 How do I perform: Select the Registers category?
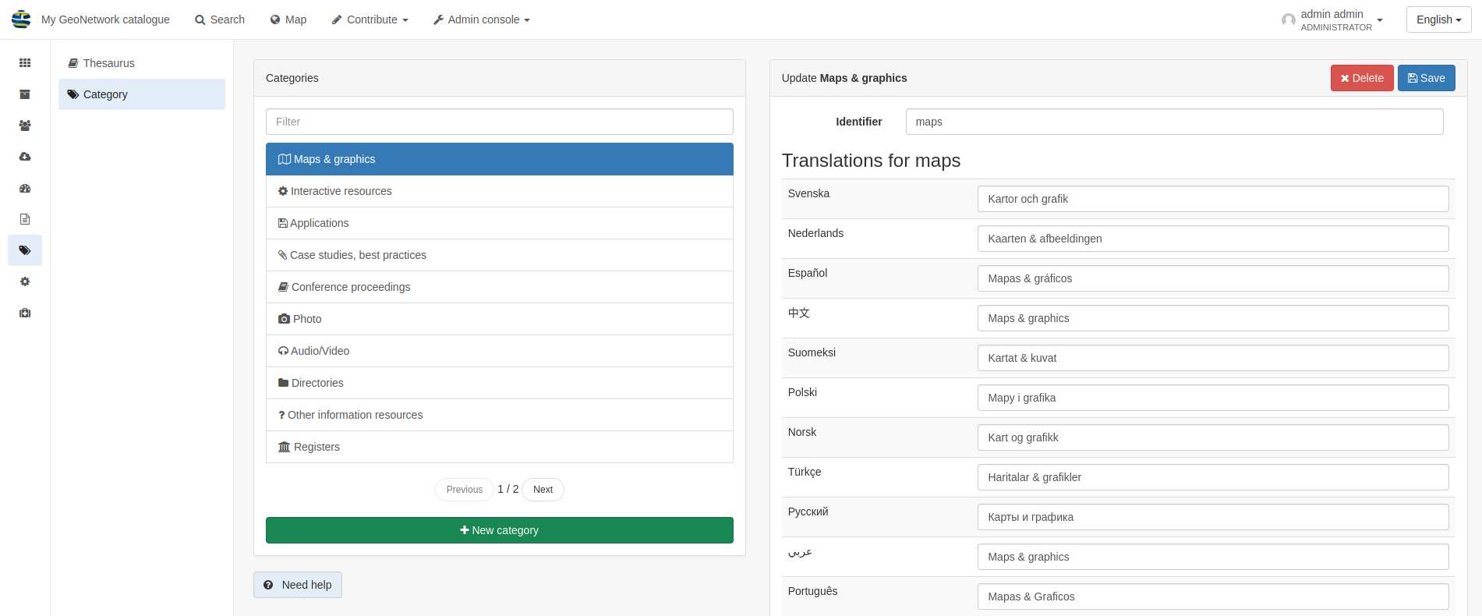pyautogui.click(x=500, y=447)
